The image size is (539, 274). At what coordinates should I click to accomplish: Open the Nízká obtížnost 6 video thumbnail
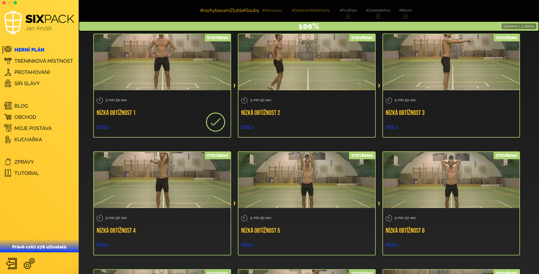pyautogui.click(x=451, y=180)
